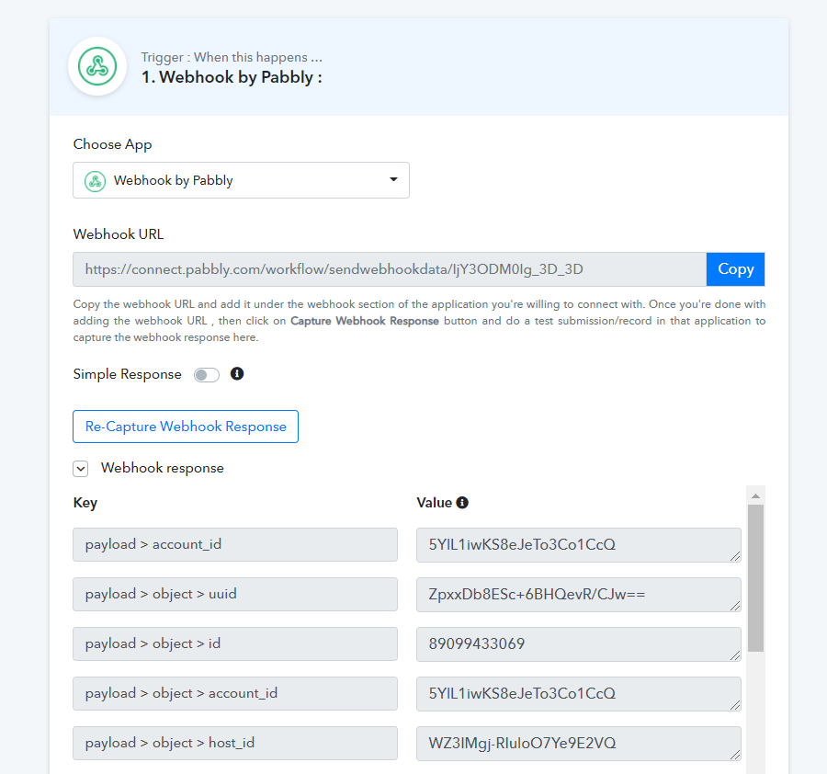Click the Webhook URL field
Screen dimensions: 827x774
[x=390, y=269]
